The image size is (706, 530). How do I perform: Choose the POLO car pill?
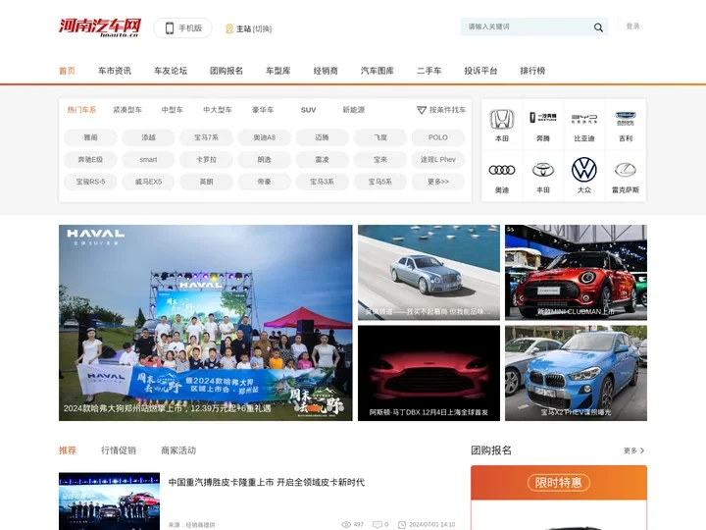438,137
